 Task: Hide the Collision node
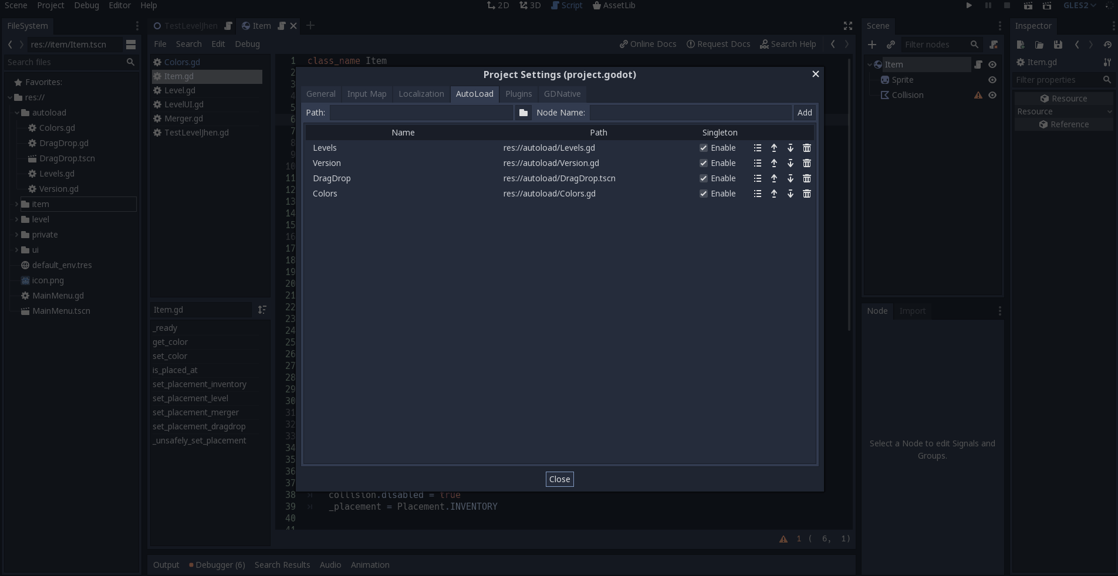coord(992,95)
